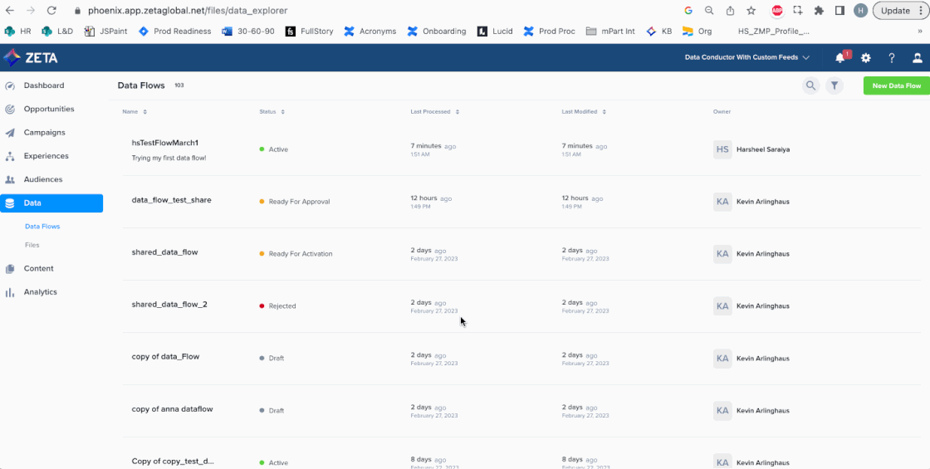The width and height of the screenshot is (930, 469).
Task: Open the user profile icon
Action: [918, 58]
